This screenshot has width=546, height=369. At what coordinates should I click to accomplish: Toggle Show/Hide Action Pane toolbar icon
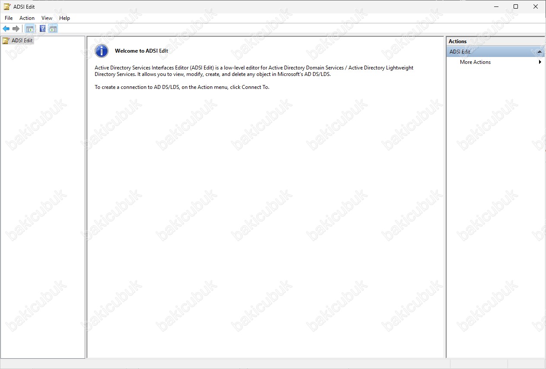53,29
